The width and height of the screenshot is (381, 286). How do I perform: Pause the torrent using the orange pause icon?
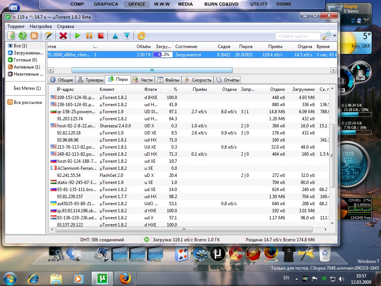click(x=89, y=36)
